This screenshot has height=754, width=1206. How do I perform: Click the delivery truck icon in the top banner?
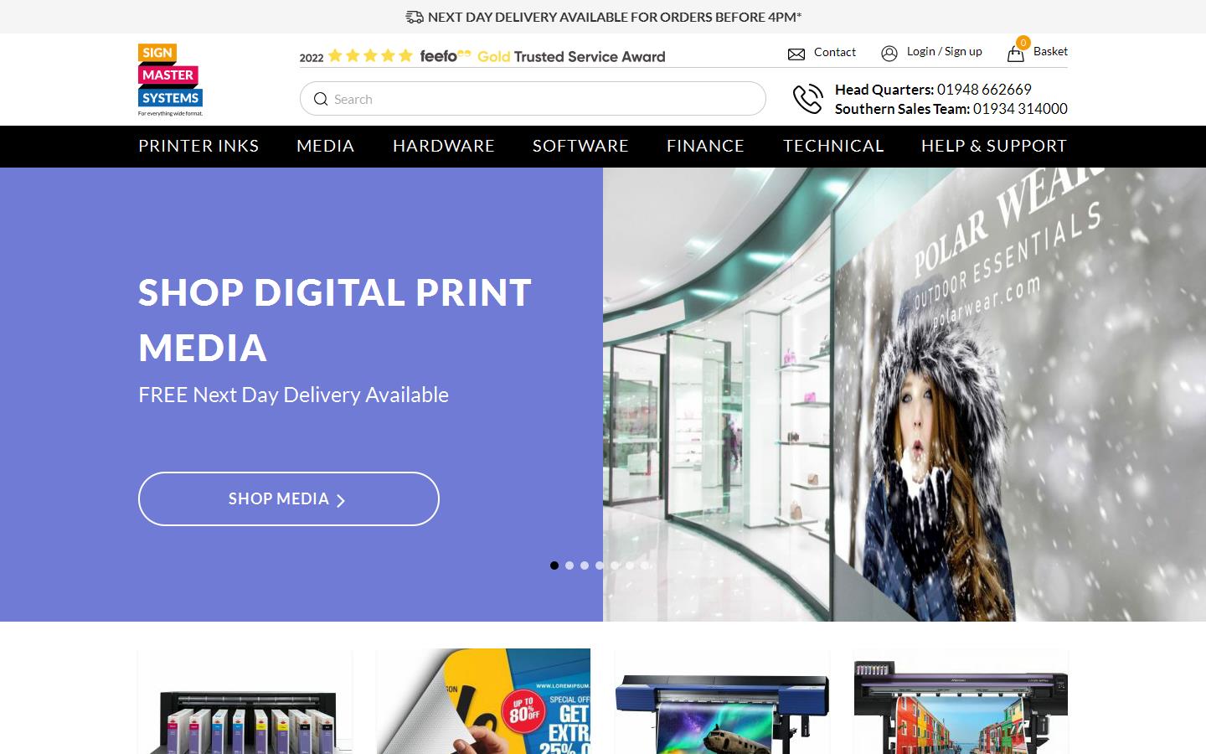(415, 16)
